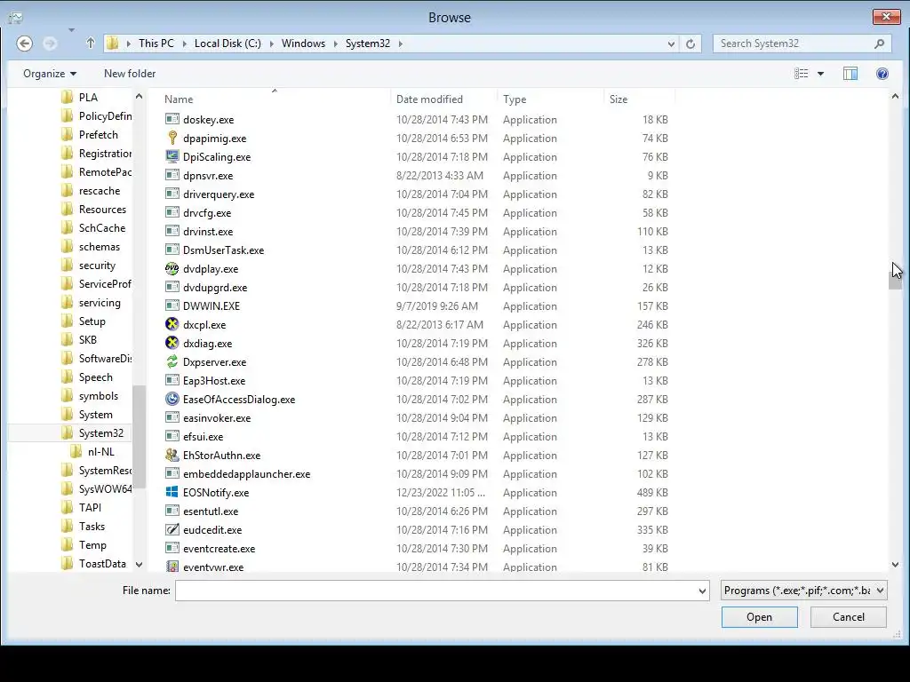Click the folder tree scrollbar thumb
The width and height of the screenshot is (910, 682).
pyautogui.click(x=139, y=437)
